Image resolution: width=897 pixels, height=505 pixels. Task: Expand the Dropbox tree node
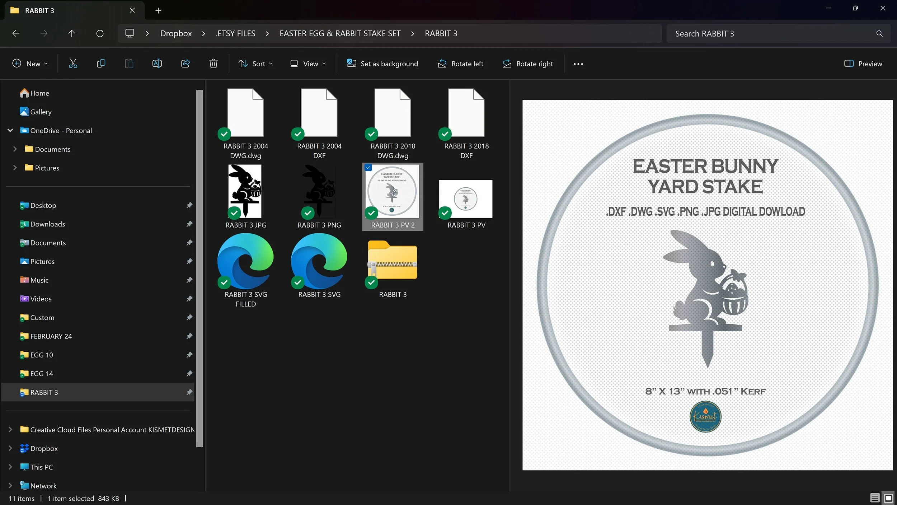10,448
